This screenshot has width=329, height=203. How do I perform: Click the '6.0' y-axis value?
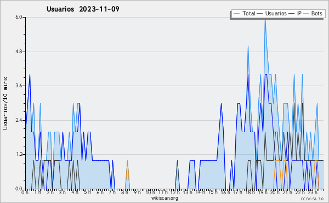point(19,17)
